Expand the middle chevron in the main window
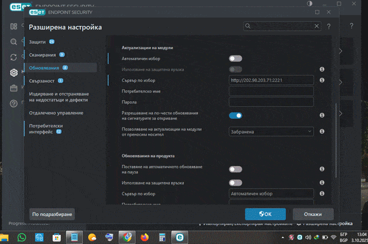The image size is (368, 244). click(x=341, y=82)
